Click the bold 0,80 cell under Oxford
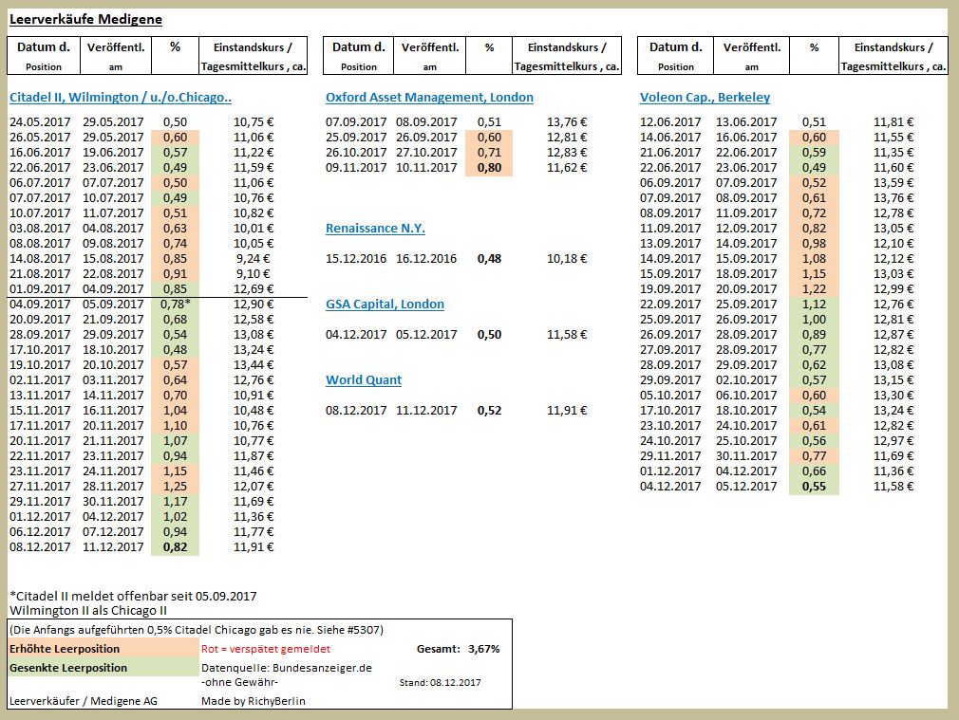The image size is (959, 720). 490,167
